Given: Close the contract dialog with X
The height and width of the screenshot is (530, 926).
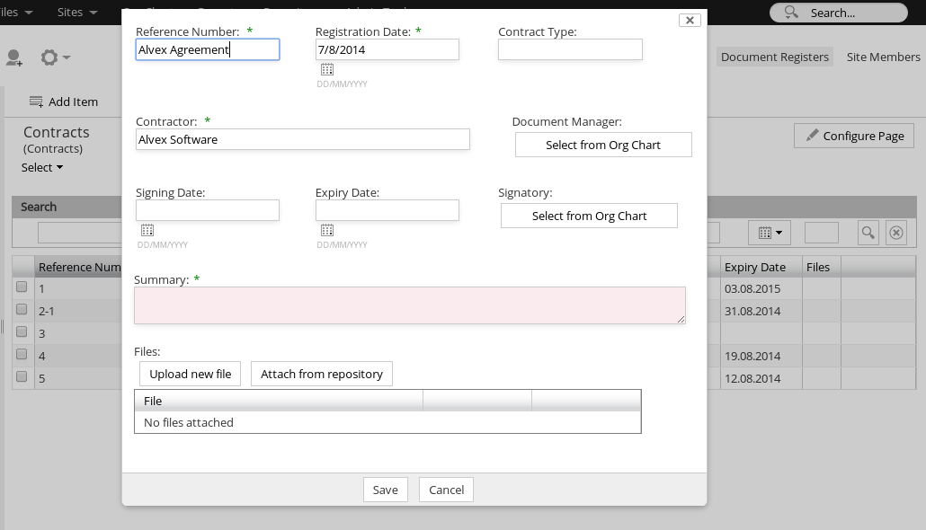Looking at the screenshot, I should 690,20.
